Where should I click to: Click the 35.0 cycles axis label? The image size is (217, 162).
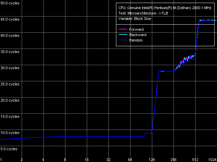[10, 52]
